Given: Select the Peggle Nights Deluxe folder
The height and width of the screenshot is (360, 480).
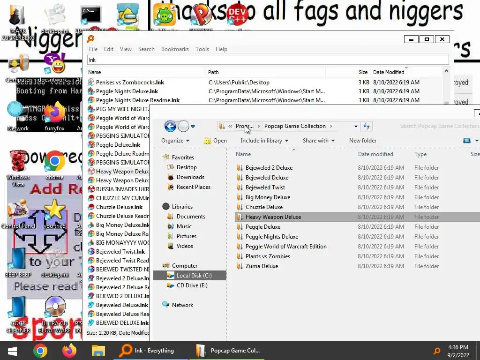Looking at the screenshot, I should click(x=272, y=237).
